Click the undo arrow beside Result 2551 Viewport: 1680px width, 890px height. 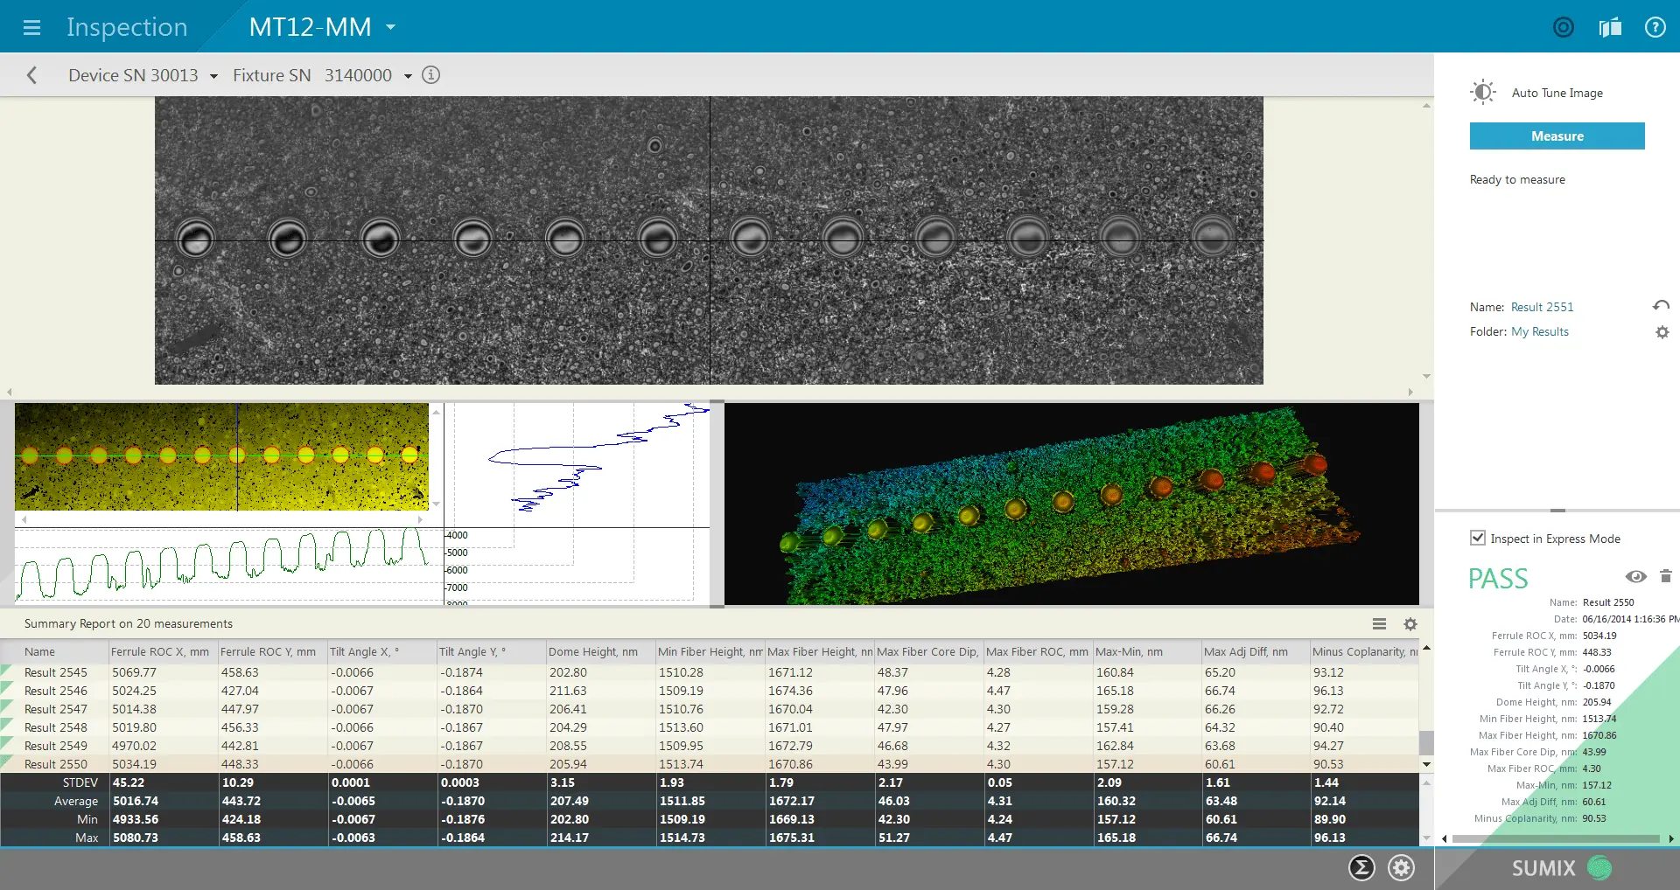[1662, 306]
